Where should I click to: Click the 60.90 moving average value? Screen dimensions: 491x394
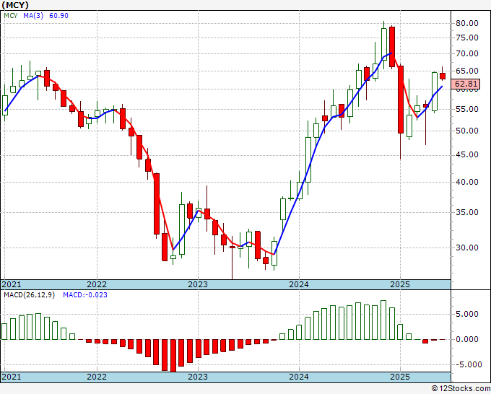(59, 16)
